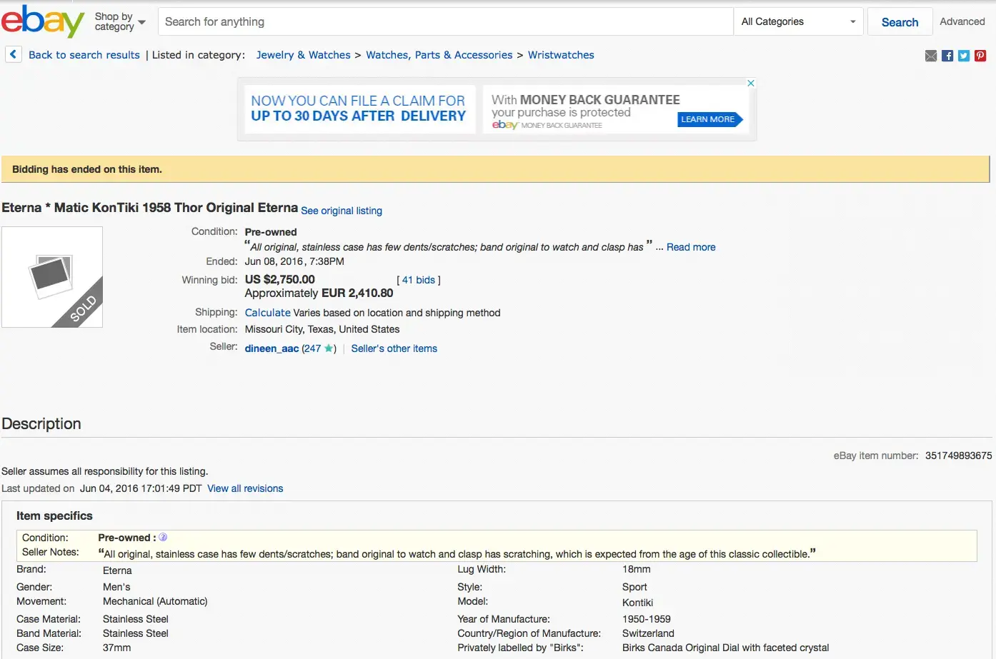Open the sold item photo thumbnail
Image resolution: width=996 pixels, height=659 pixels.
pos(52,277)
